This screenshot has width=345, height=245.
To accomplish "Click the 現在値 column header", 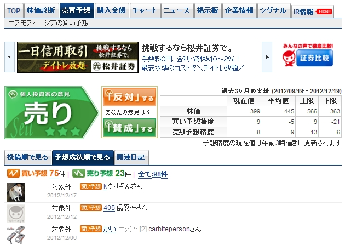I will (244, 101).
